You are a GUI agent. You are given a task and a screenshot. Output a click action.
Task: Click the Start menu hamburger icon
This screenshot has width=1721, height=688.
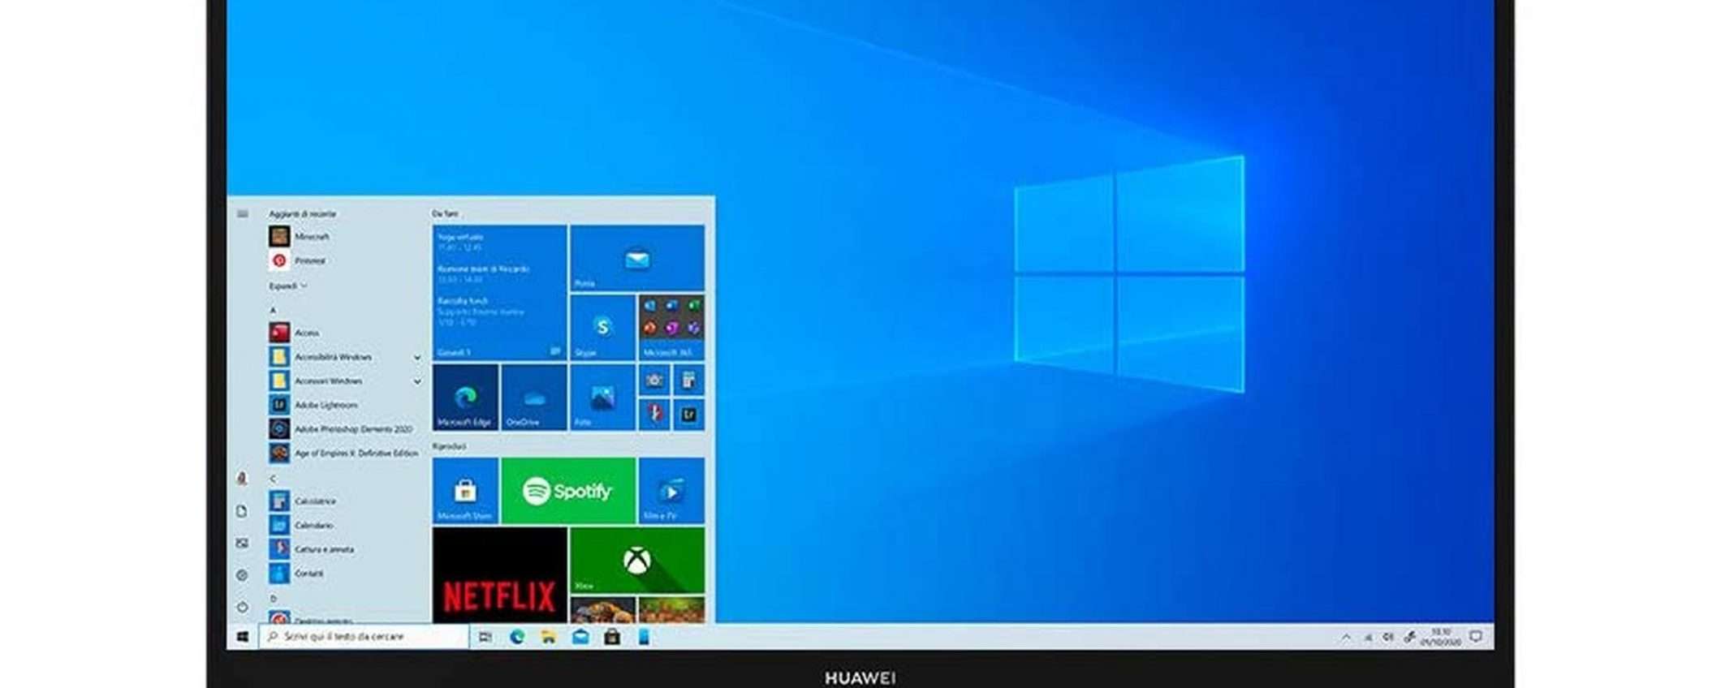[243, 213]
